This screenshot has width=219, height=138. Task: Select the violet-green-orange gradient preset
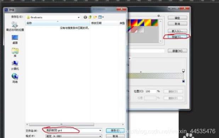155,23
